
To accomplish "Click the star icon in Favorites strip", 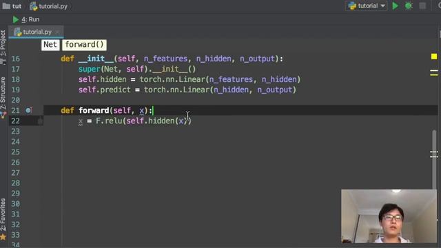I will 3,237.
